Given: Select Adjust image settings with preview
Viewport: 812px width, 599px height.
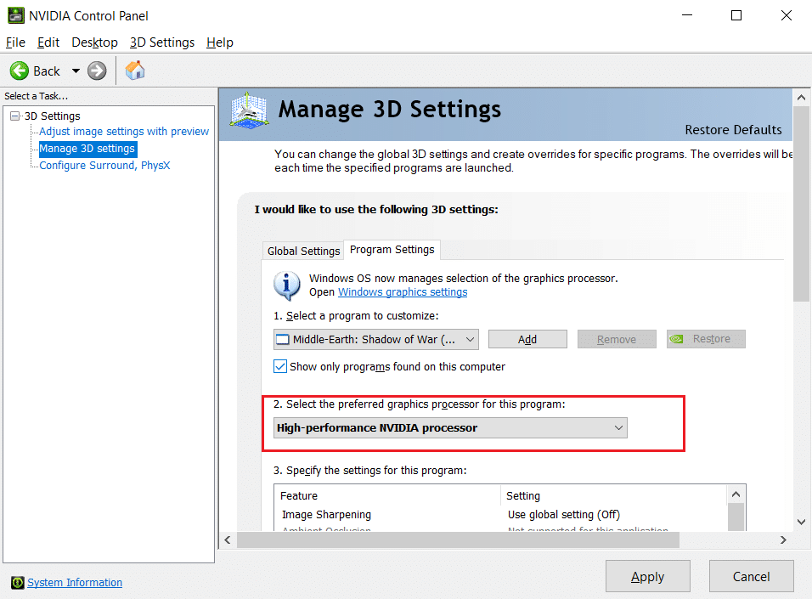Looking at the screenshot, I should (122, 131).
